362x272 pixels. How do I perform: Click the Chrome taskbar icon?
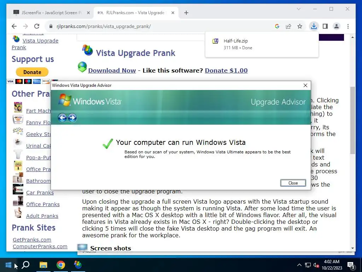pyautogui.click(x=61, y=265)
